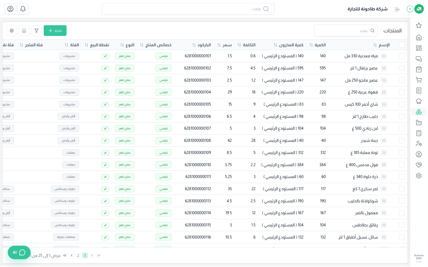This screenshot has width=428, height=267.
Task: Select the checkbox for قهوة عربية 250 غ
Action: pyautogui.click(x=402, y=92)
